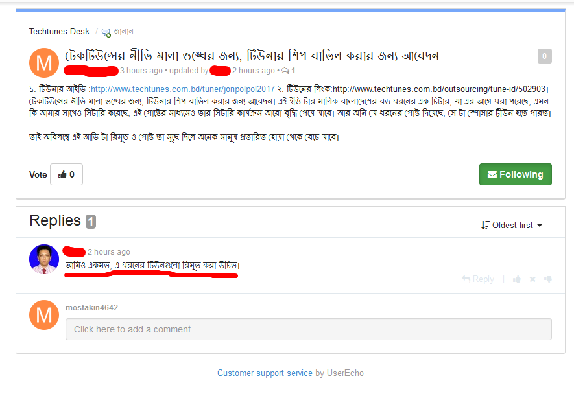
Task: Click Reply under the comment
Action: (478, 279)
